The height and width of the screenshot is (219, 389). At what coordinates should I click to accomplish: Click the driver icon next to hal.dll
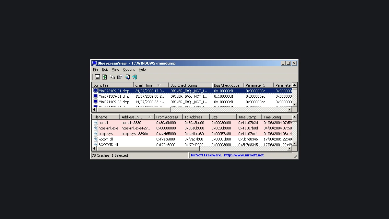point(96,123)
